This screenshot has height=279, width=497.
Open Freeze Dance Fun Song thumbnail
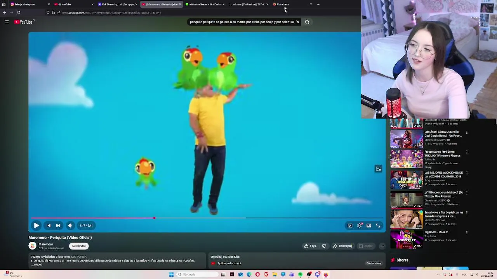coord(407,159)
